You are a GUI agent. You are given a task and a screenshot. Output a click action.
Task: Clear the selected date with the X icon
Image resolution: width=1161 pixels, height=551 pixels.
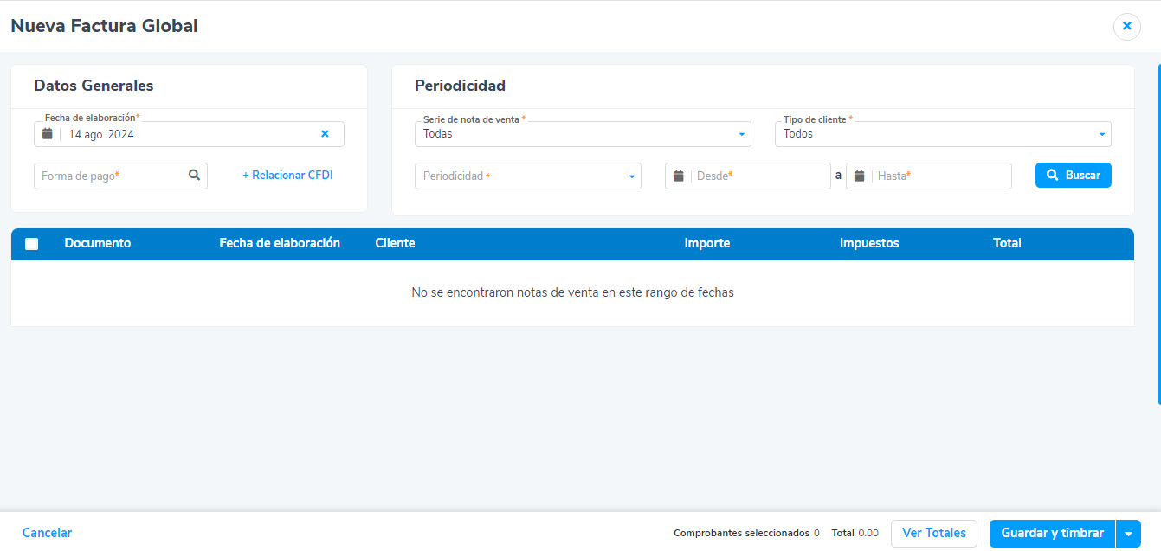[x=325, y=133]
